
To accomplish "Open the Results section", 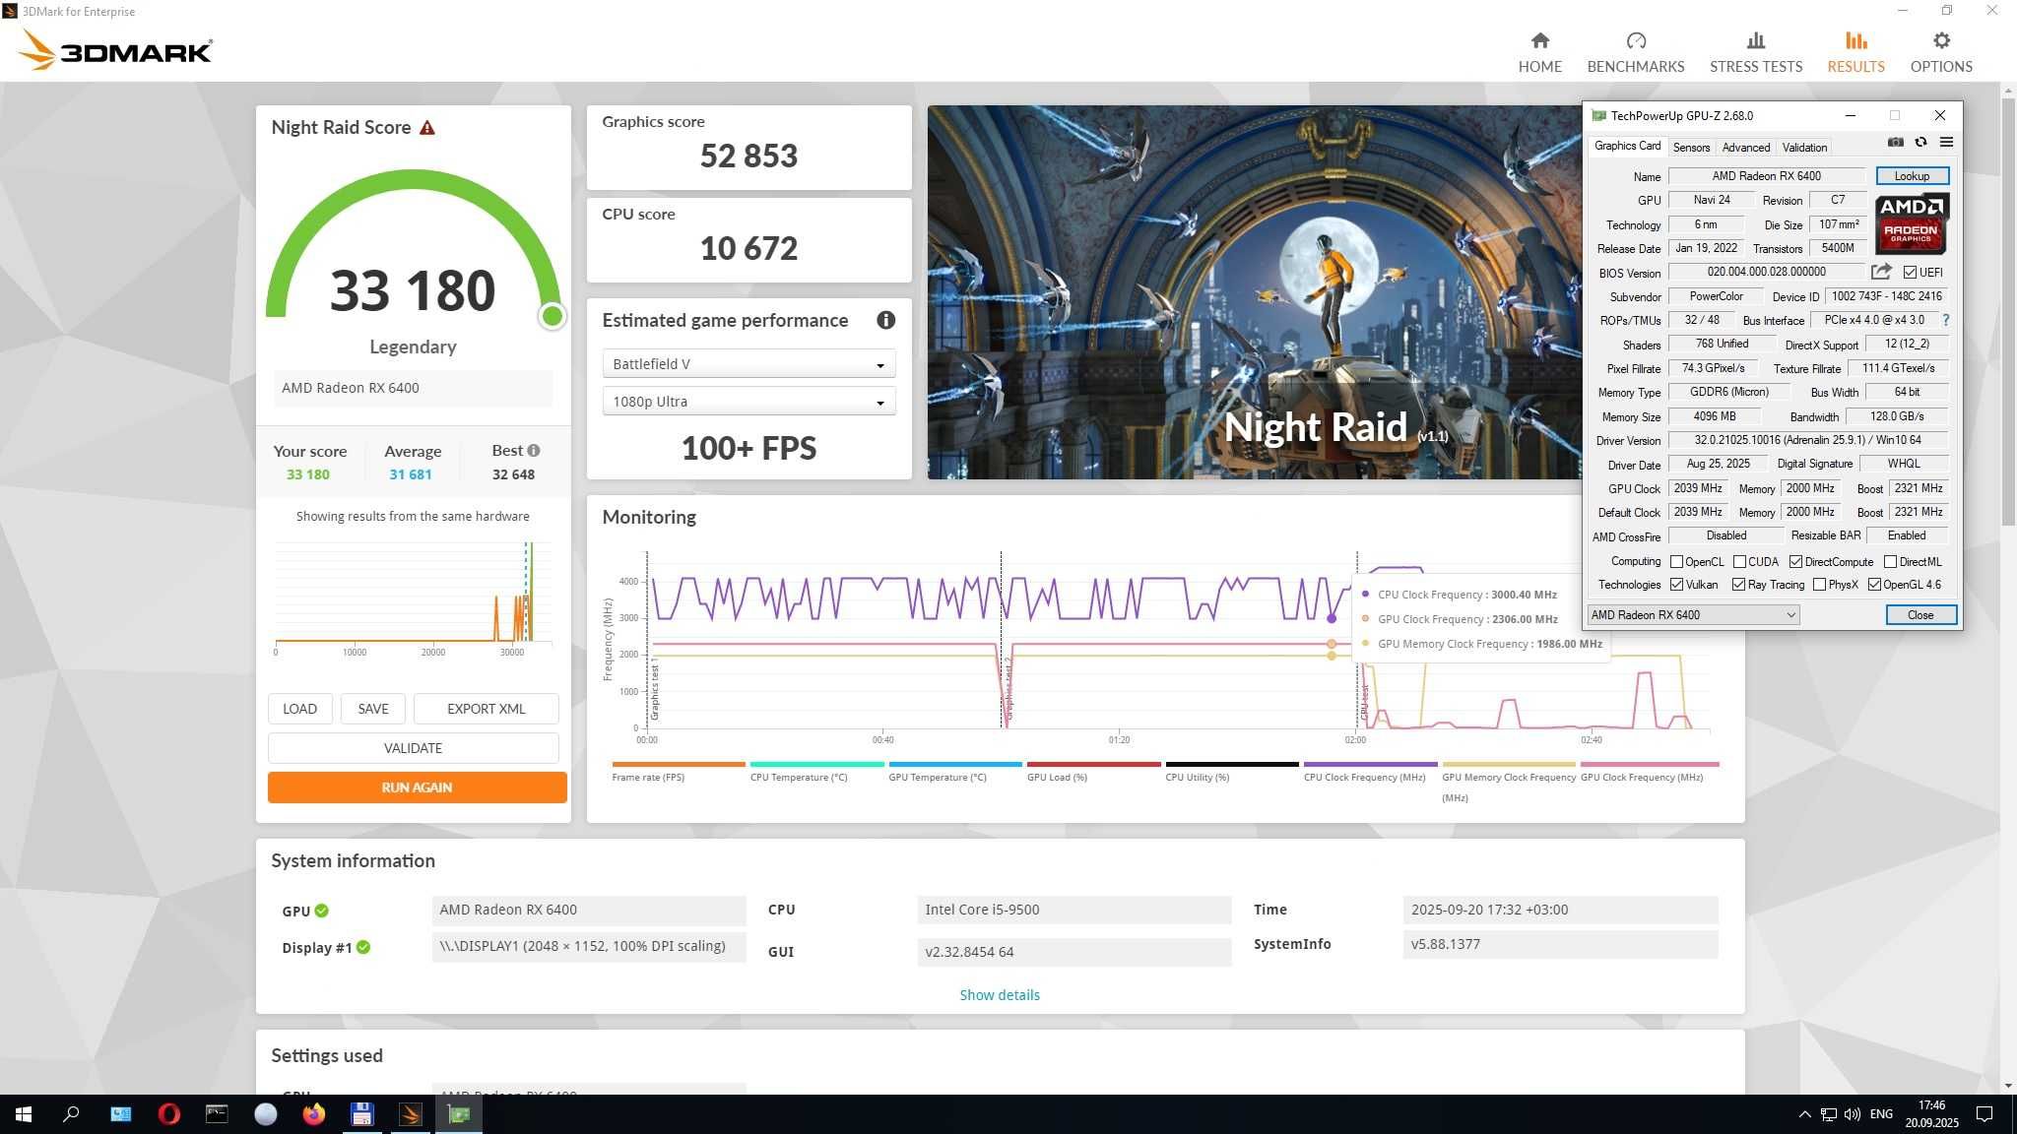I will click(1855, 52).
